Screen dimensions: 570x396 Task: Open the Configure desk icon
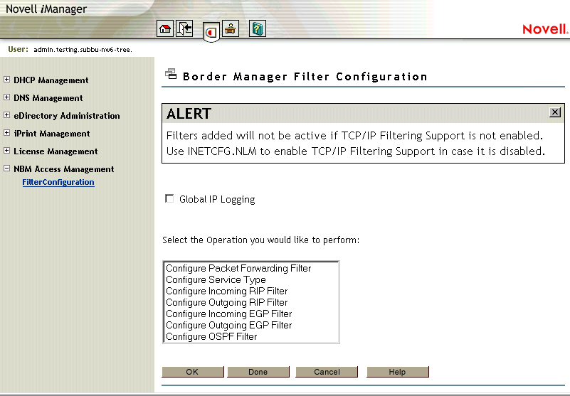pyautogui.click(x=231, y=28)
